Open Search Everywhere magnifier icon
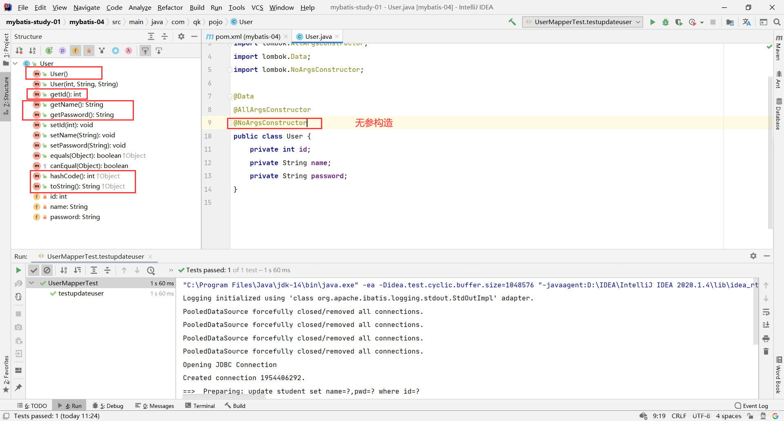This screenshot has height=421, width=784. point(777,22)
